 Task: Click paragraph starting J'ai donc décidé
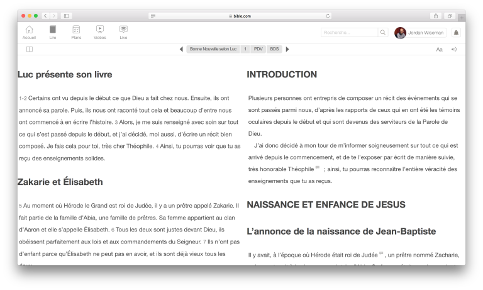click(353, 164)
